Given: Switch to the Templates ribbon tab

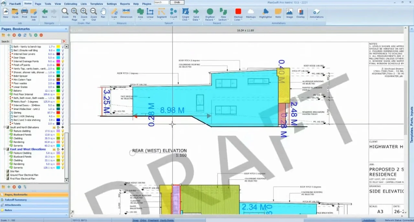Looking at the screenshot, I should (x=96, y=4).
